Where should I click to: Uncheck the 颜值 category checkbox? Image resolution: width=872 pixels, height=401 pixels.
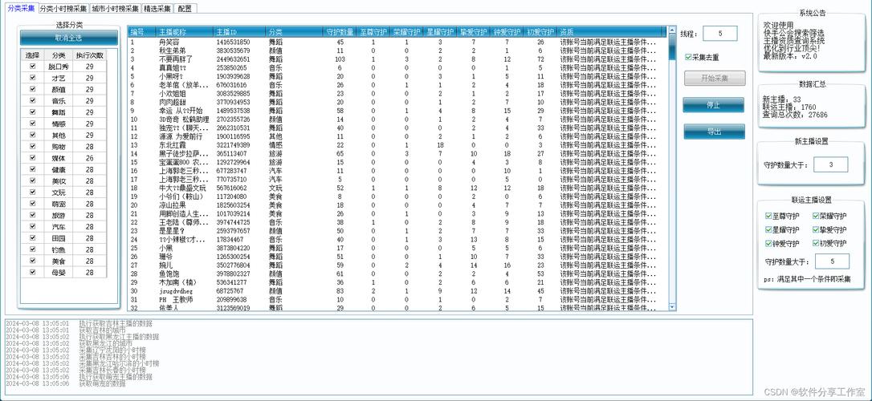coord(32,89)
